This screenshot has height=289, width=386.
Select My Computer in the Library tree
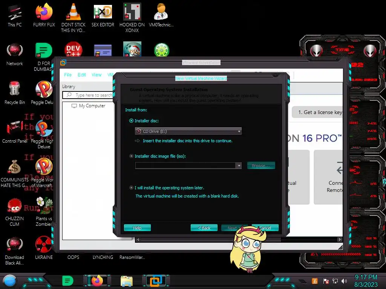[x=88, y=106]
